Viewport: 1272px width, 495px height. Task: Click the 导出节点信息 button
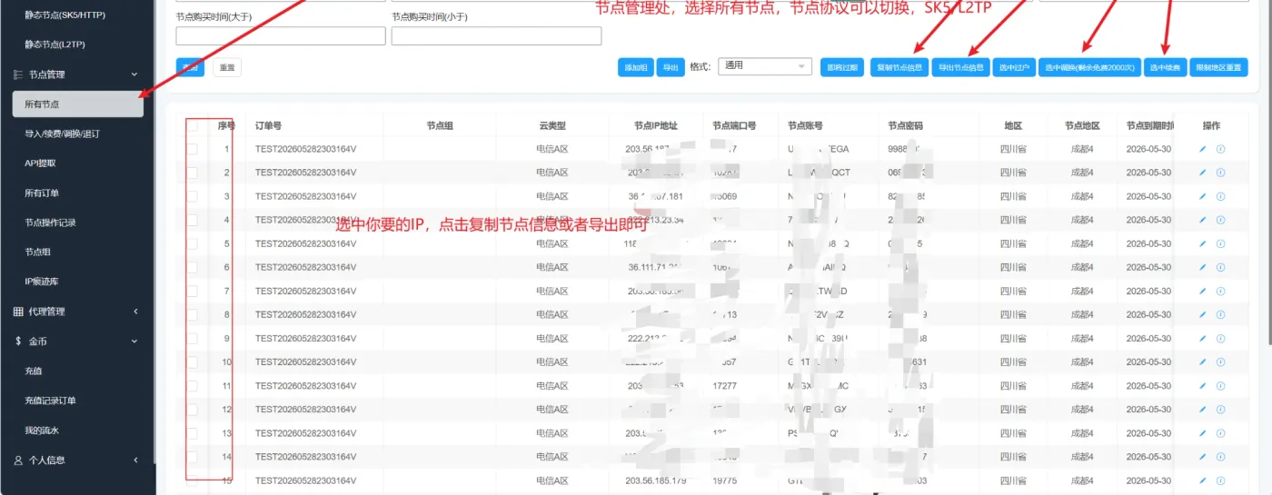tap(960, 67)
